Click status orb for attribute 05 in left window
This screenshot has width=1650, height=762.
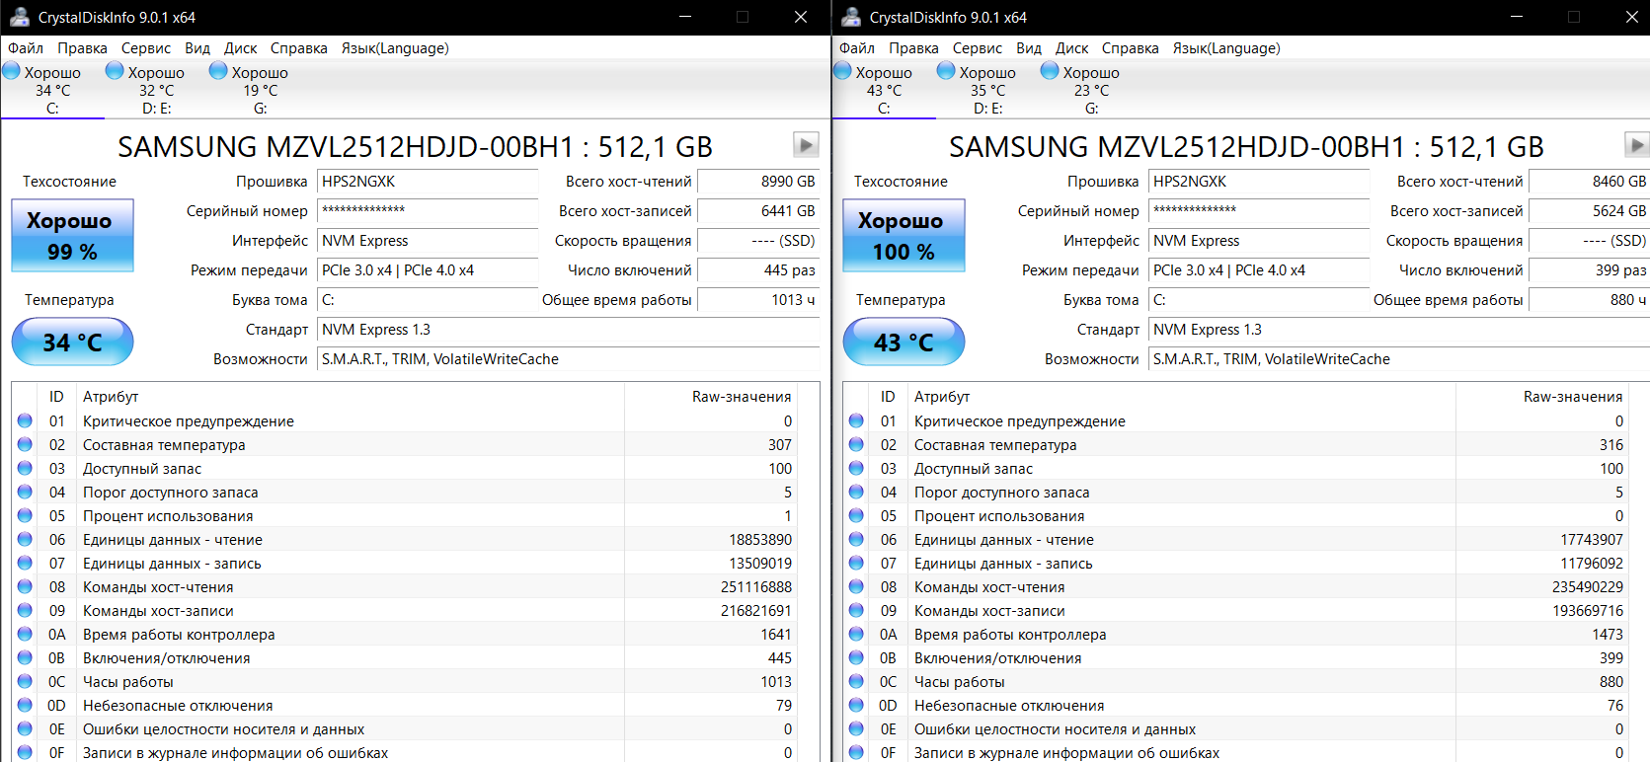(25, 516)
